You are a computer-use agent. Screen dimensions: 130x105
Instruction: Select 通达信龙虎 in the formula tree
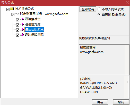point(33,24)
